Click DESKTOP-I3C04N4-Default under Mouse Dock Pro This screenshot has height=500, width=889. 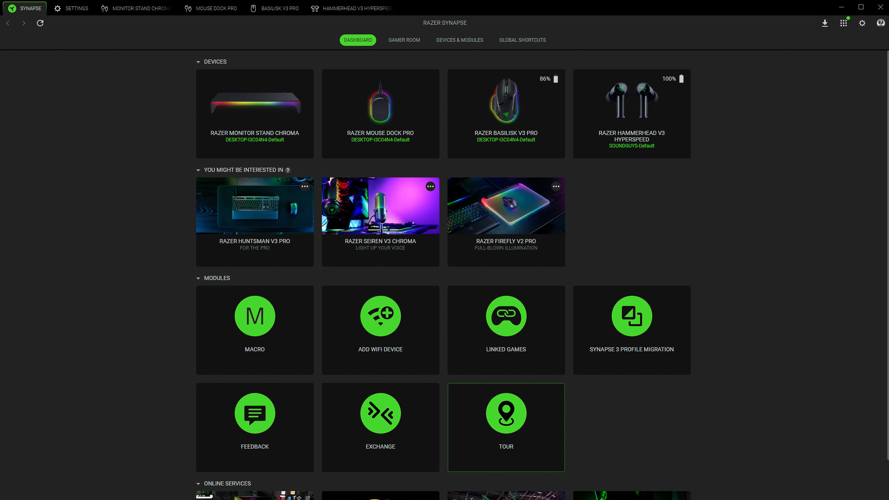pos(380,140)
